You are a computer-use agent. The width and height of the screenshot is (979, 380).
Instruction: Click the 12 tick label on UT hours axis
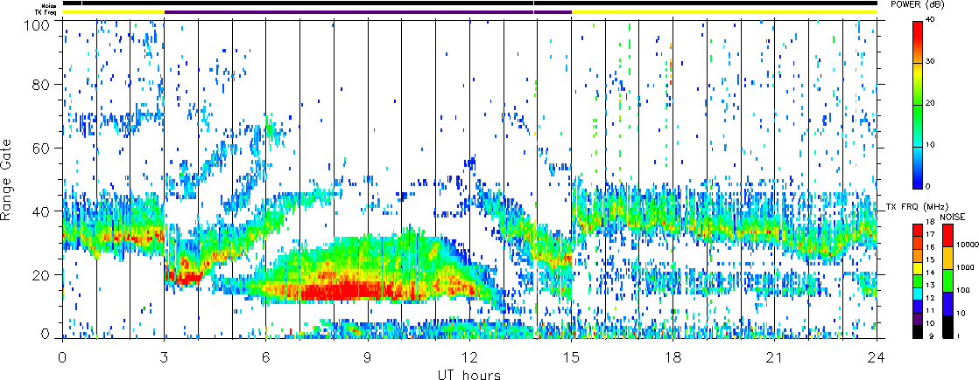pos(469,357)
